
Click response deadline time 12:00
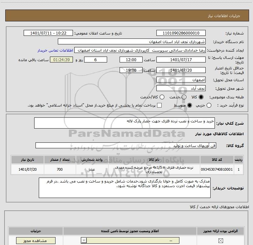coord(131,60)
